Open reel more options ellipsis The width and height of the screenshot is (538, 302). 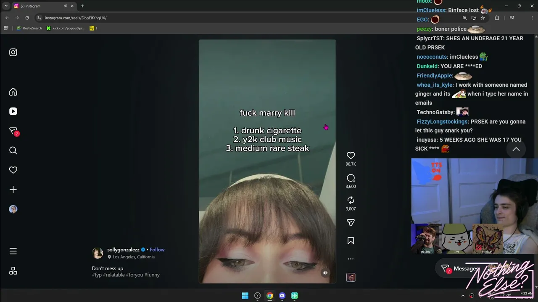tap(351, 259)
